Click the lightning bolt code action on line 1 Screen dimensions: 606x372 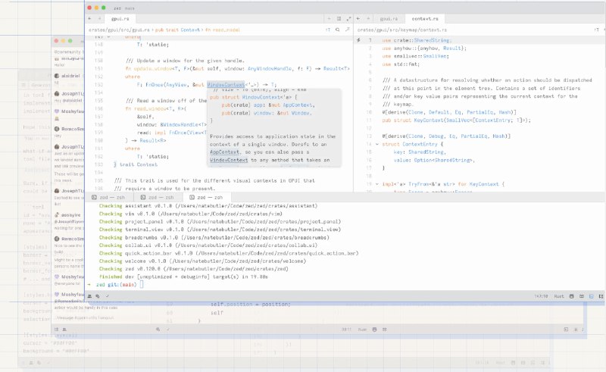pos(359,39)
